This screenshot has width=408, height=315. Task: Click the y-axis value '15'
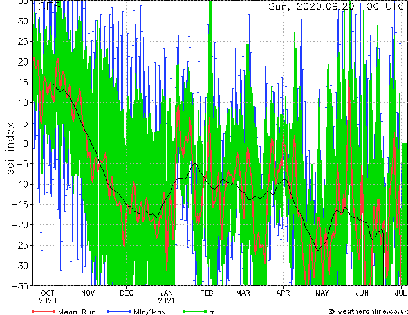23,82
